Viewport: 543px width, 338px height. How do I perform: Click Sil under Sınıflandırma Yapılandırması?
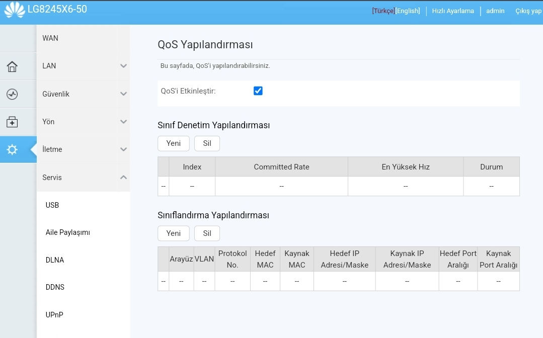[207, 233]
